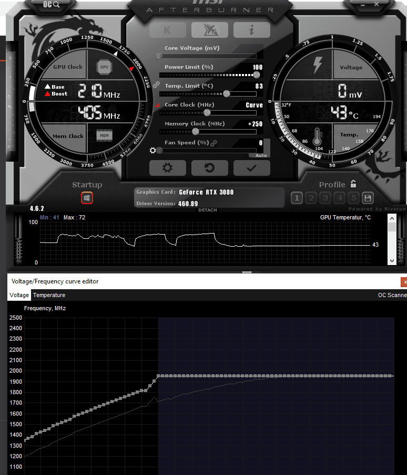Click the curve point at the 1950 MHz corner
Screen dimensions: 407x475
(158, 376)
